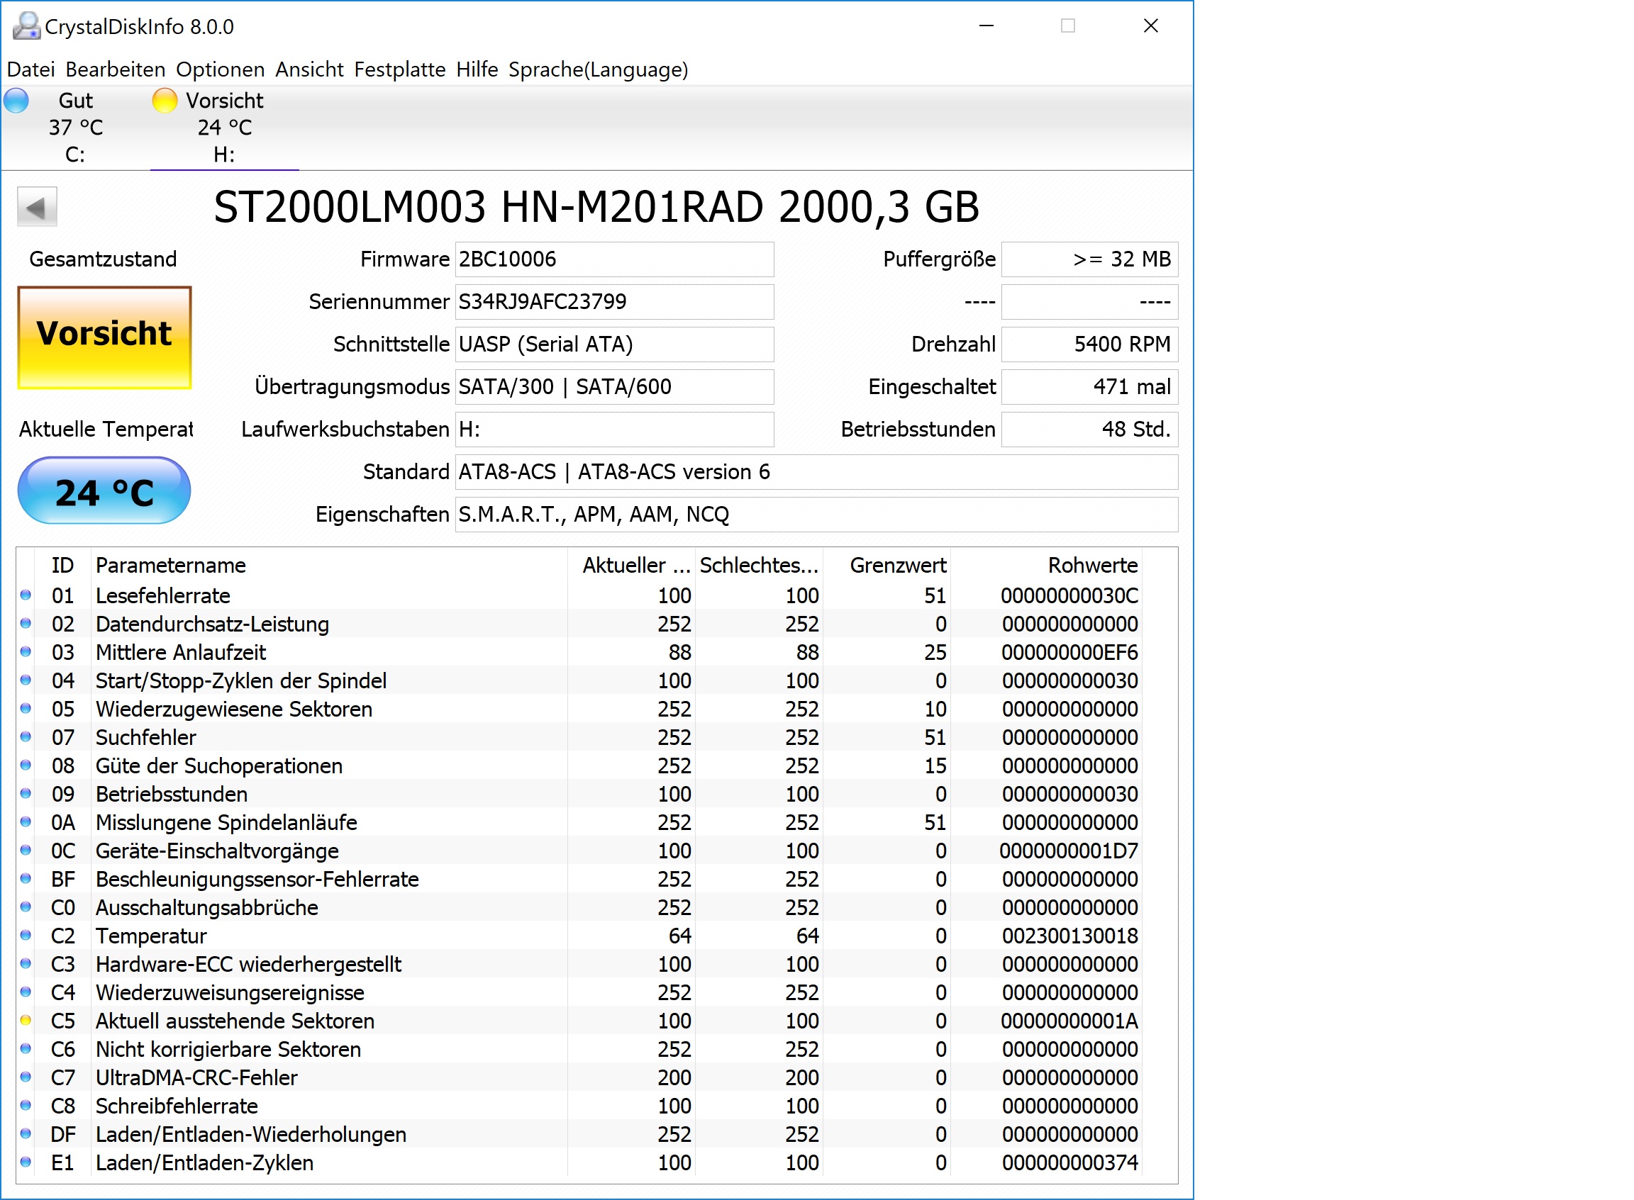Click the Parametername column header
Screen dimensions: 1634x1200
pyautogui.click(x=170, y=565)
